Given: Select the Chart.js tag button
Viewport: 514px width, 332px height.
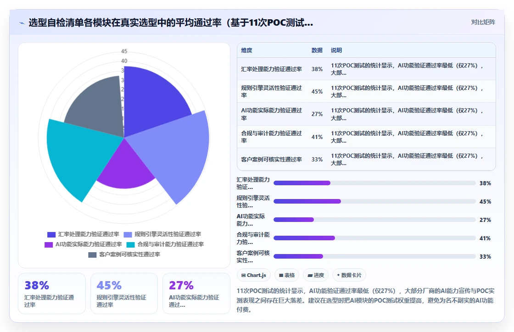Looking at the screenshot, I should [x=254, y=275].
